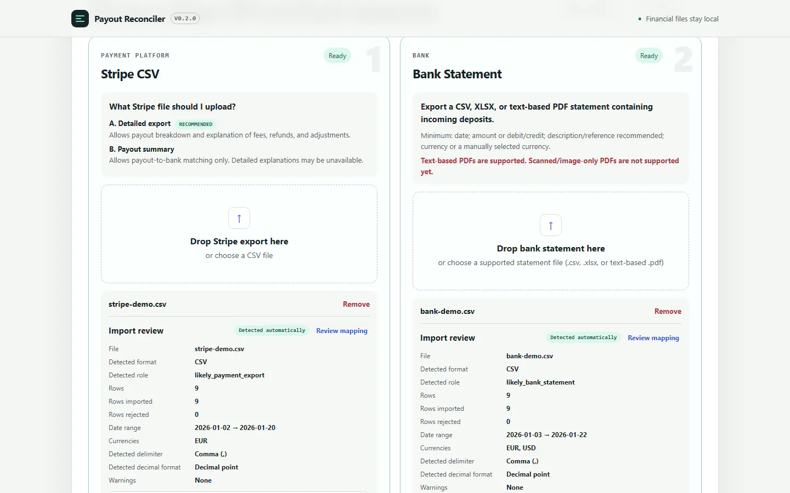Open Review mapping for the bank import

653,338
